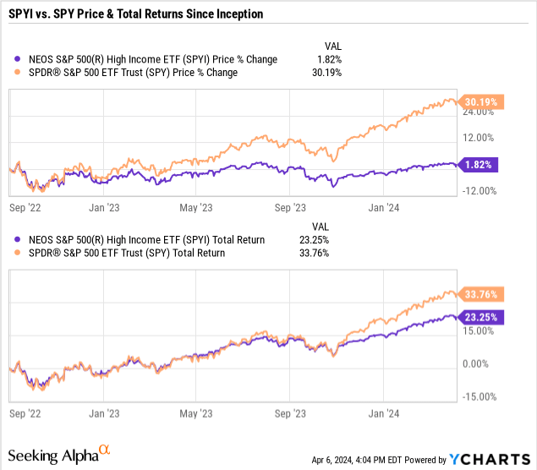Viewport: 537px width, 470px height.
Task: Click Jan '24 label under top chart
Action: click(384, 208)
